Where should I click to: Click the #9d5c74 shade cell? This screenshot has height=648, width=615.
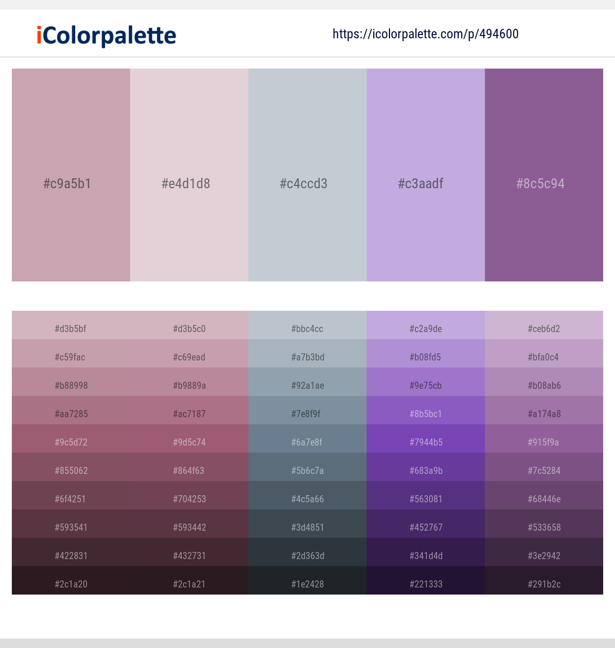189,438
